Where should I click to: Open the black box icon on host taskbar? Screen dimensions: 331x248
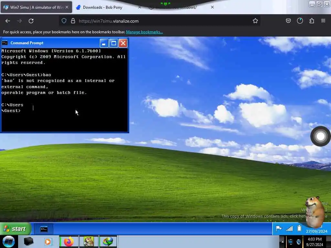tap(28, 242)
